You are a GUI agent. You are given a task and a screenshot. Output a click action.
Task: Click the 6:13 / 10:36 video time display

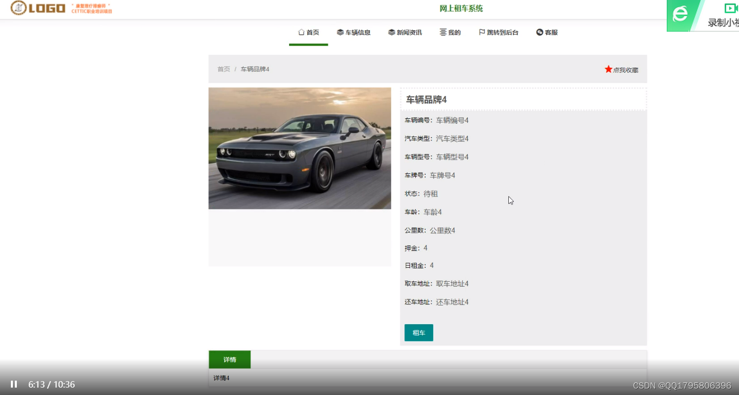[51, 384]
